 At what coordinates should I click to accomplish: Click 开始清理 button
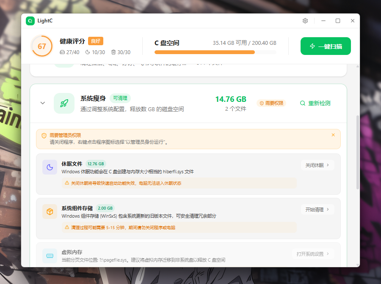(x=317, y=210)
